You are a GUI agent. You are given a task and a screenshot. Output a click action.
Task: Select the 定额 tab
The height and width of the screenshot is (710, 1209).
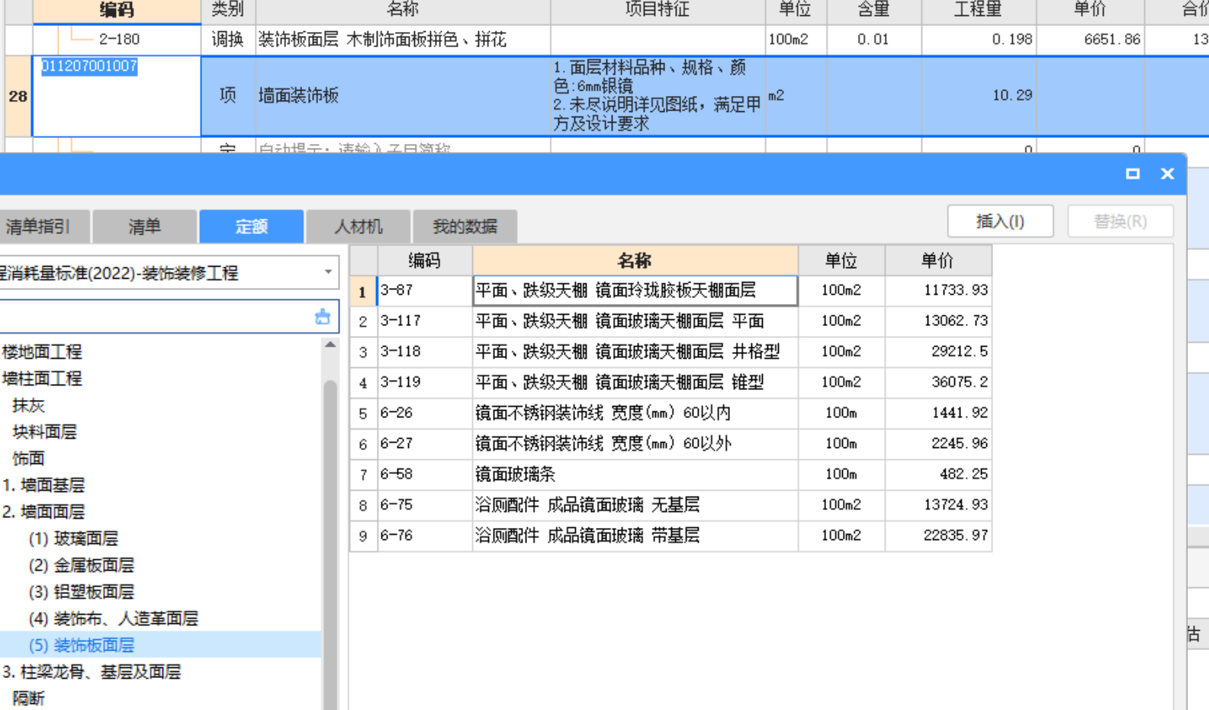coord(252,226)
